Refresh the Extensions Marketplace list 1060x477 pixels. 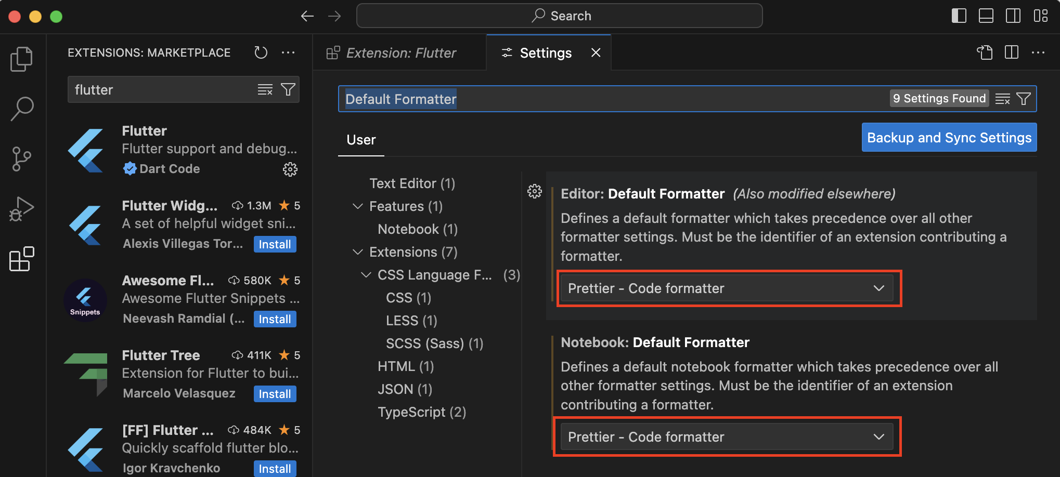click(x=261, y=52)
